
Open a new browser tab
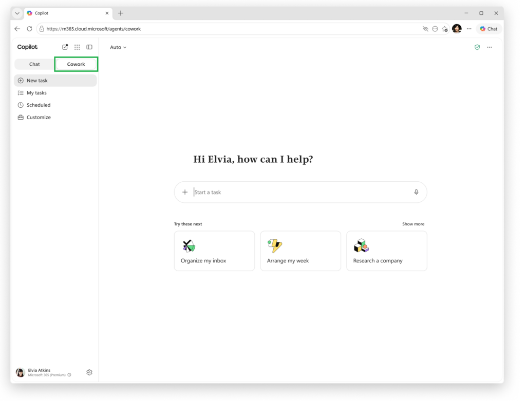[121, 13]
